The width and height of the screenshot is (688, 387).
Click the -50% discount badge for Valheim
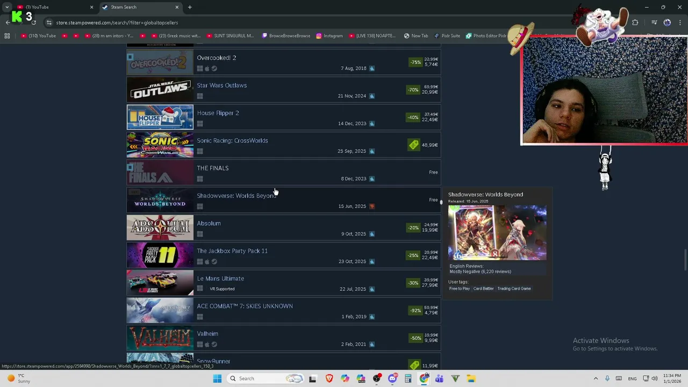[x=415, y=338]
